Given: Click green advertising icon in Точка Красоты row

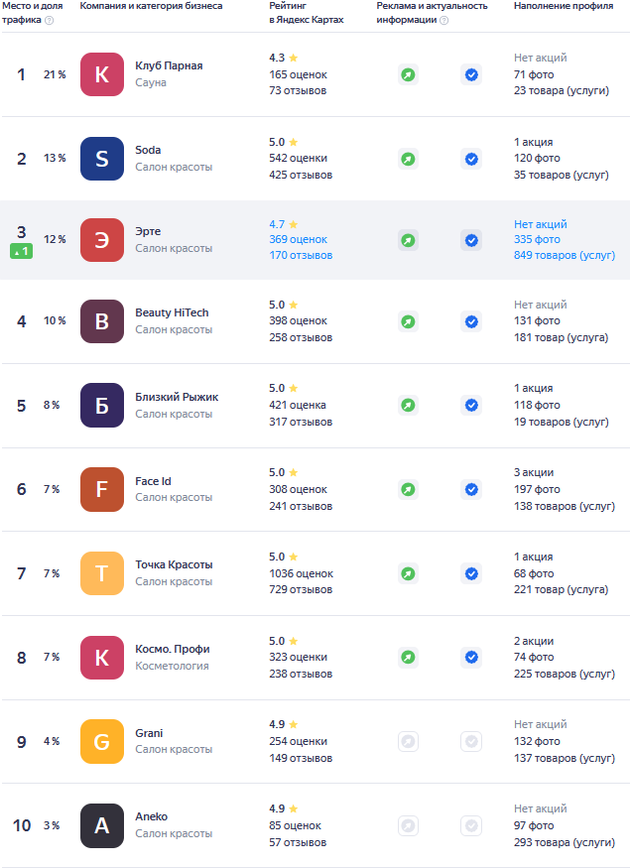Looking at the screenshot, I should click(408, 573).
